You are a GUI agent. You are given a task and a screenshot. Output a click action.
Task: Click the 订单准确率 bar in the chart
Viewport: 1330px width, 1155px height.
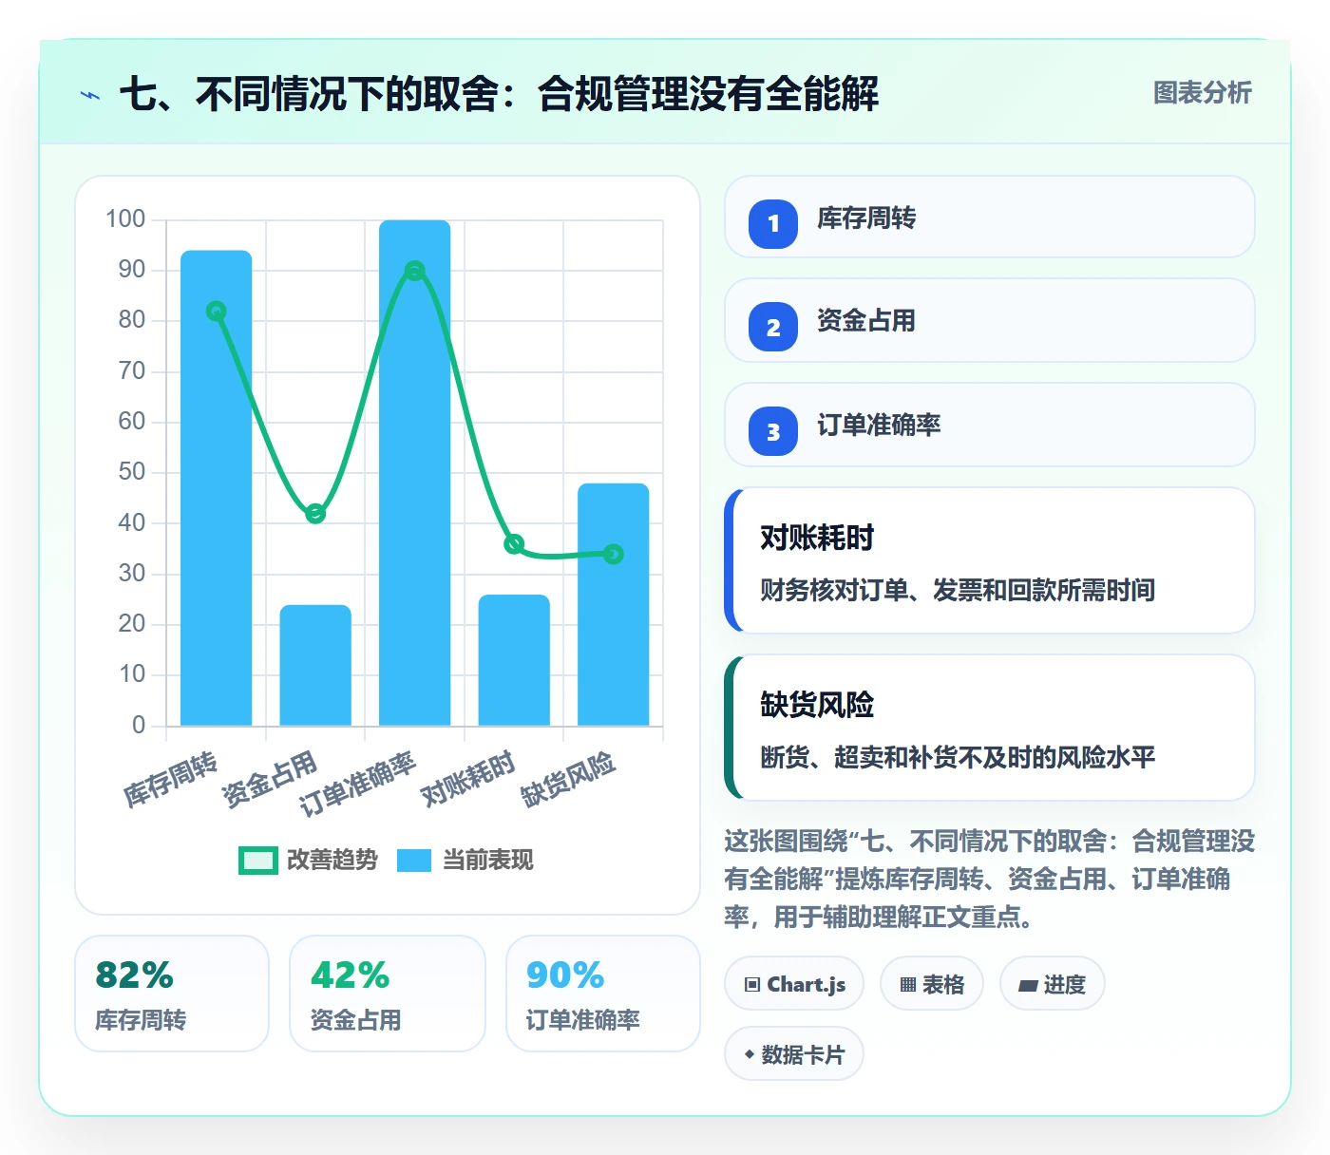pyautogui.click(x=415, y=473)
